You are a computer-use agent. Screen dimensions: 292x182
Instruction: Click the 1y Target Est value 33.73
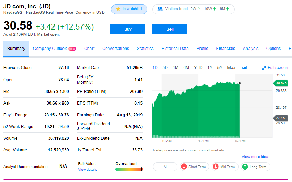pos(137,150)
